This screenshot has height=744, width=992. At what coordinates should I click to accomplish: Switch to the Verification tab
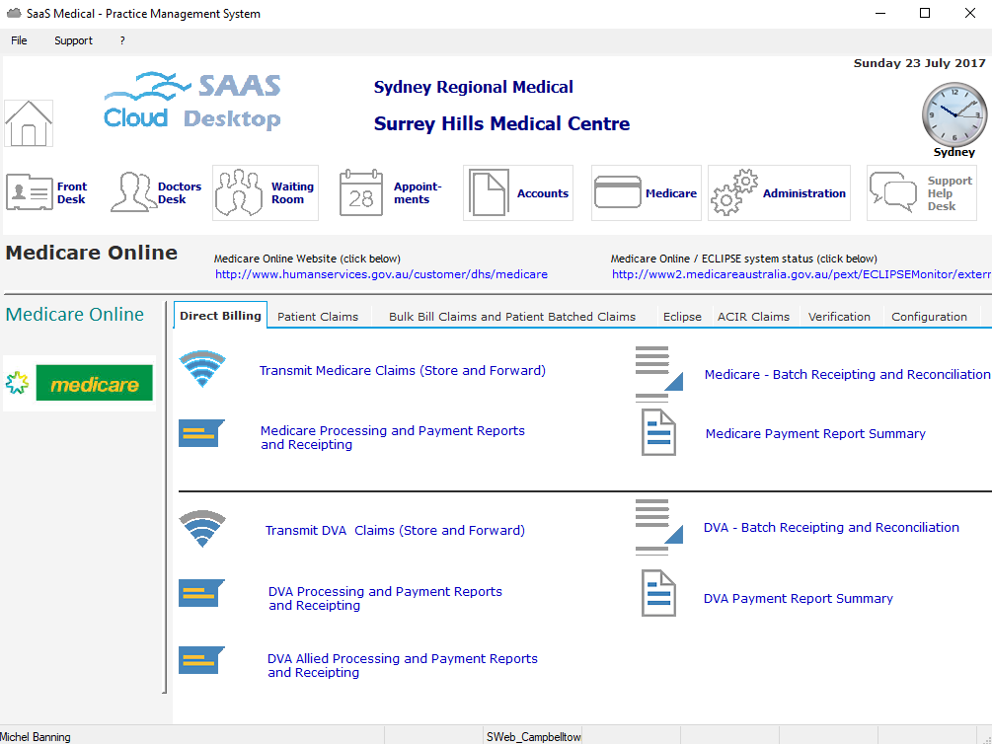tap(839, 317)
